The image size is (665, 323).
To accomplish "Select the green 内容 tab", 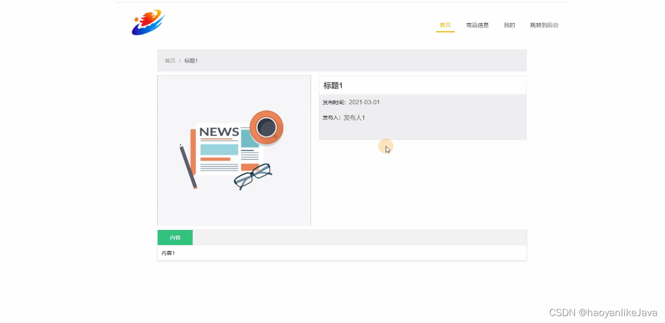I will pyautogui.click(x=175, y=238).
